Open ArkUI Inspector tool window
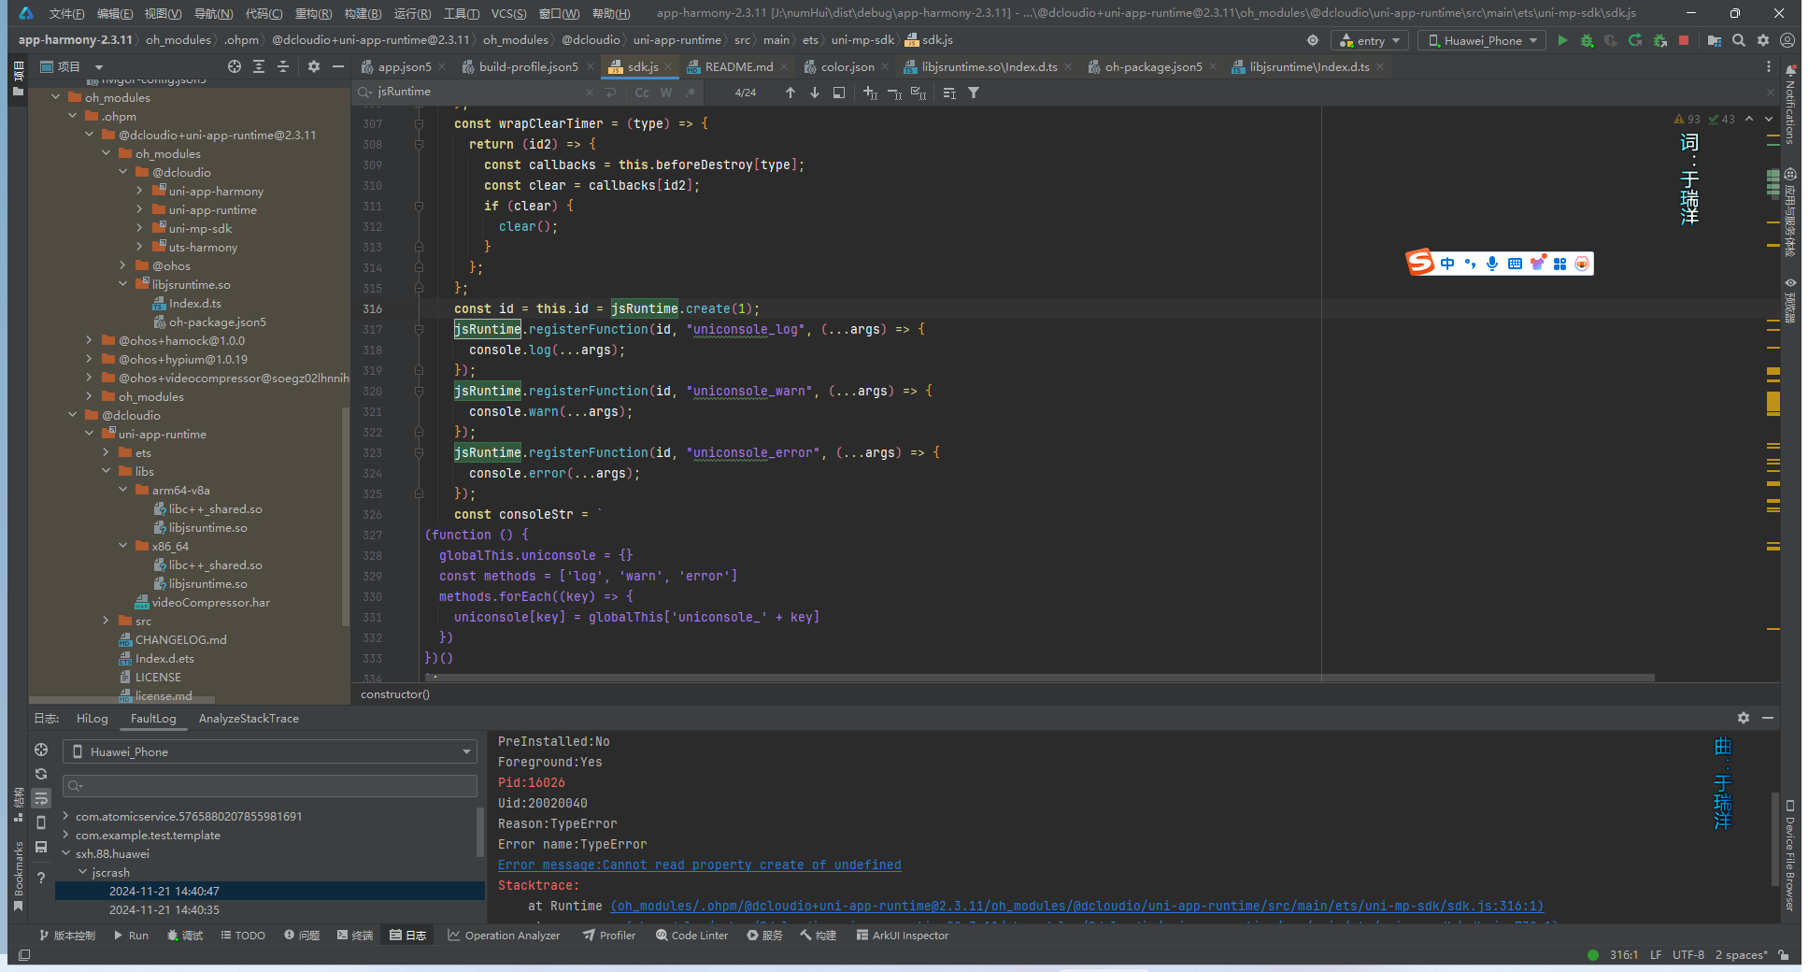The height and width of the screenshot is (972, 1809). [903, 935]
